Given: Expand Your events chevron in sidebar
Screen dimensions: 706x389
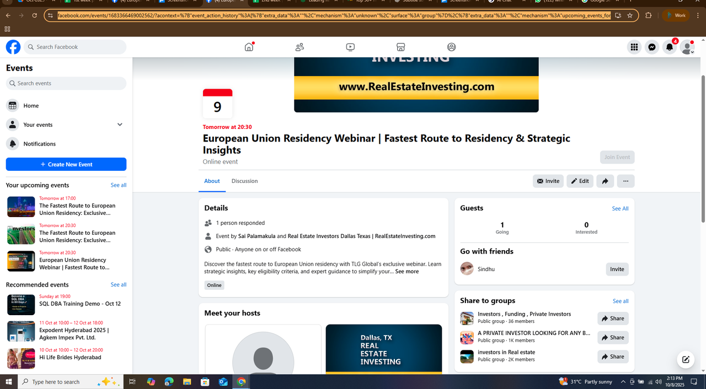Looking at the screenshot, I should click(120, 125).
